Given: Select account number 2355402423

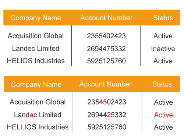Looking at the screenshot, I should point(106,36).
